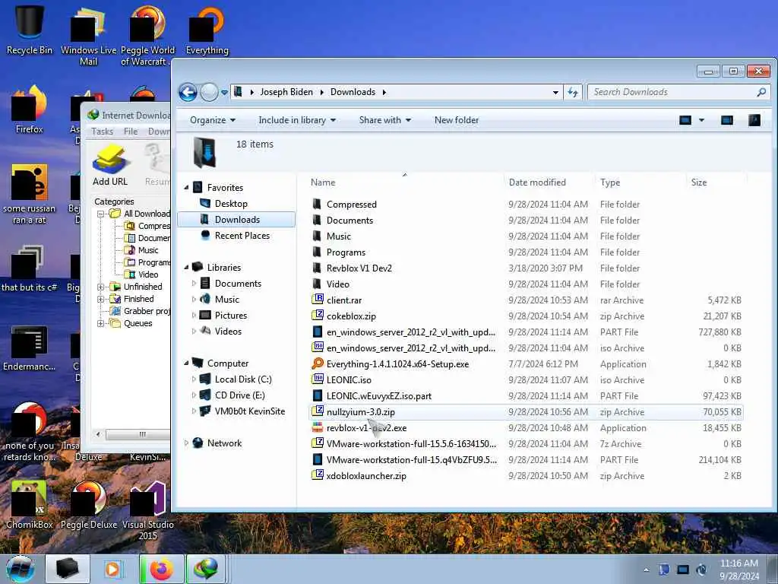The height and width of the screenshot is (584, 778).
Task: Click the Windows Media Player taskbar icon
Action: [x=112, y=569]
